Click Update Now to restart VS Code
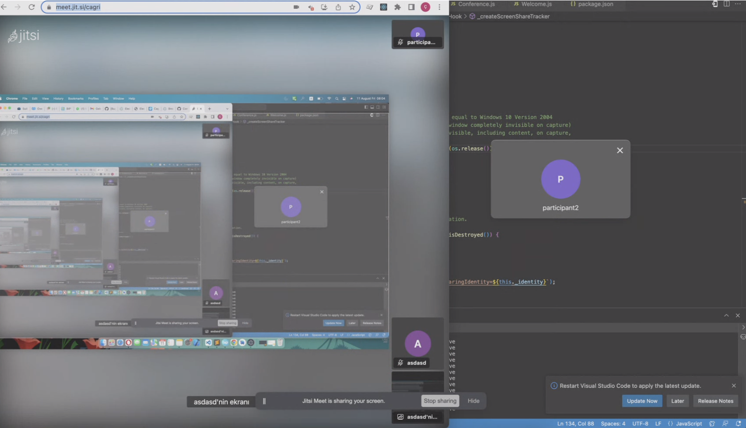This screenshot has height=428, width=746. [642, 400]
